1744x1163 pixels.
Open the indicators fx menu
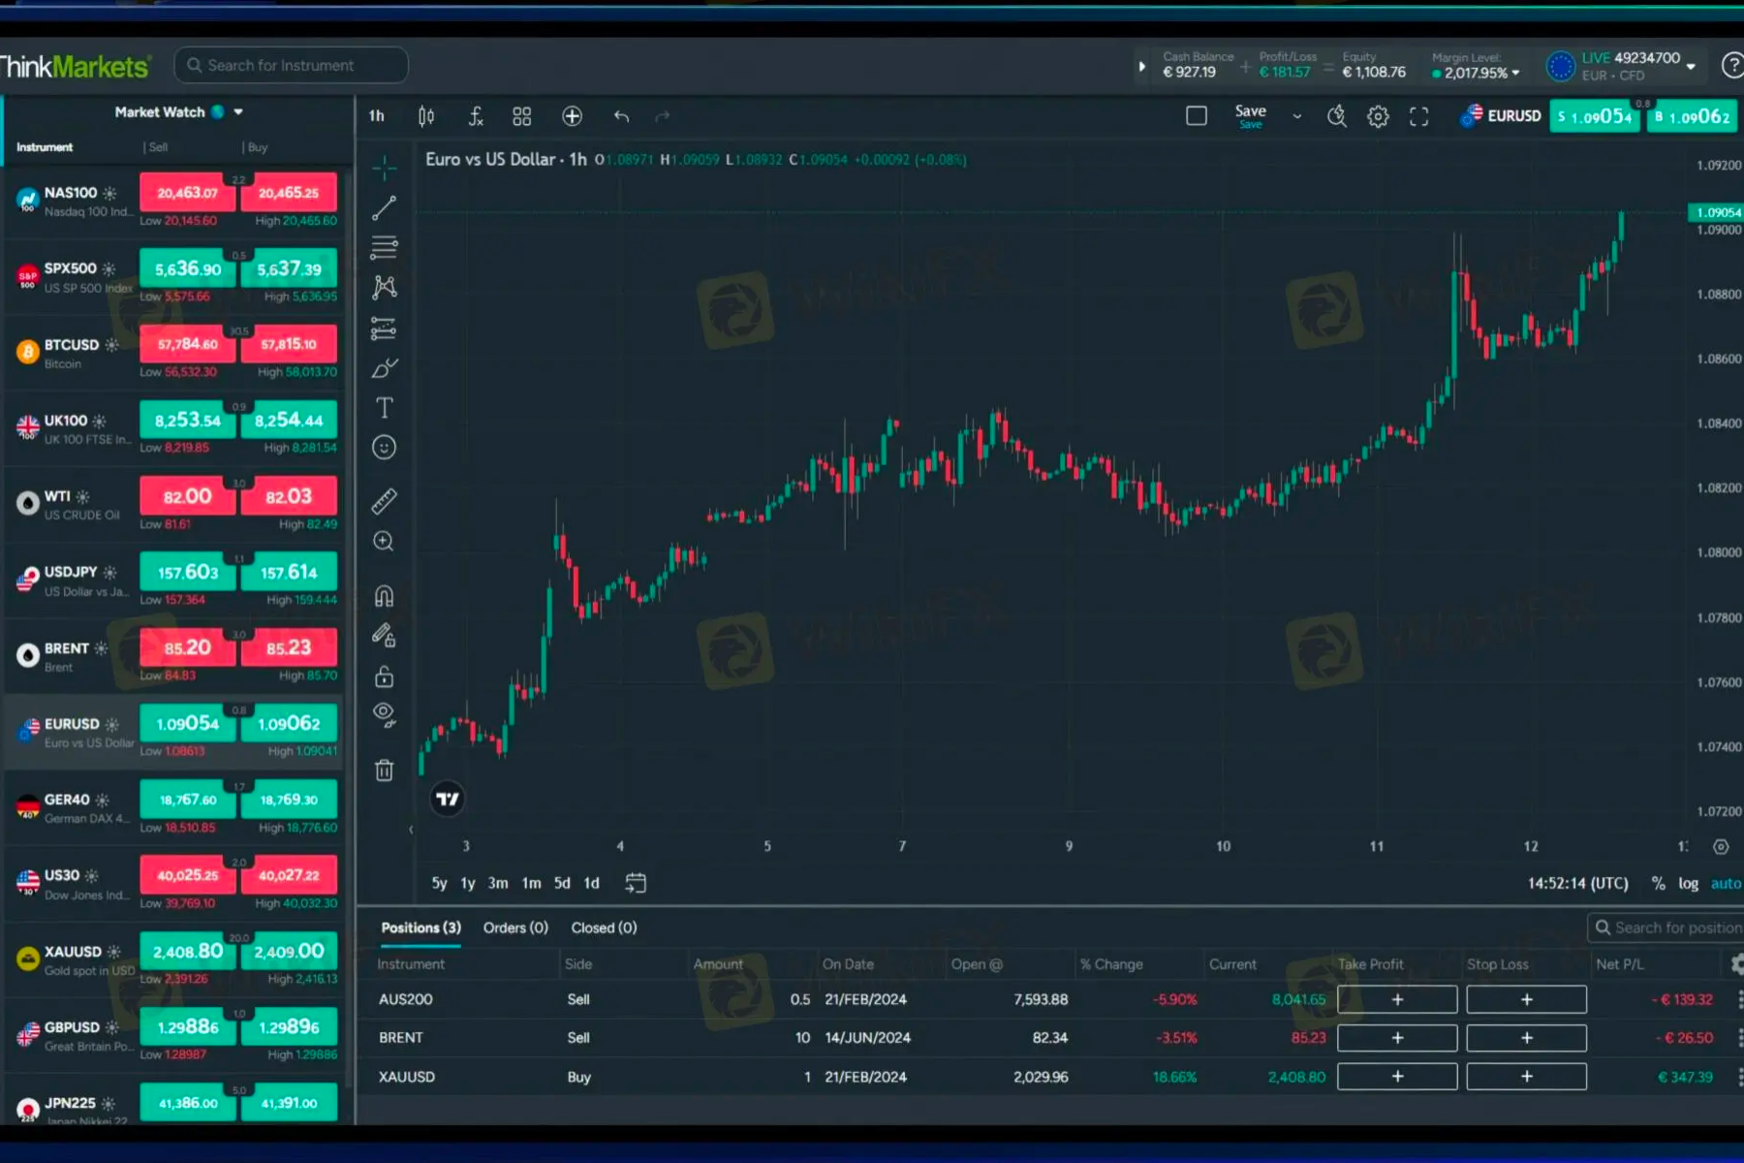click(476, 117)
